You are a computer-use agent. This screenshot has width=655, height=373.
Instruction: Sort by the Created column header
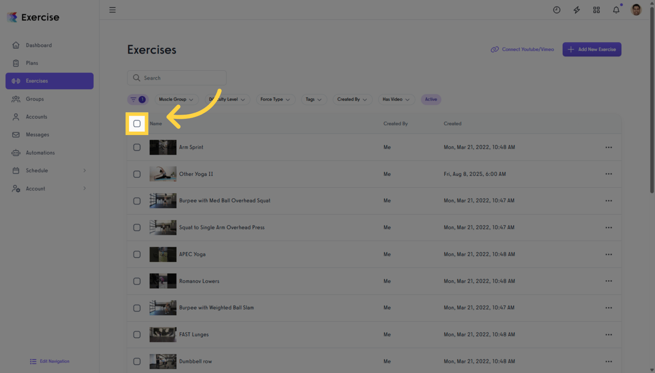453,124
